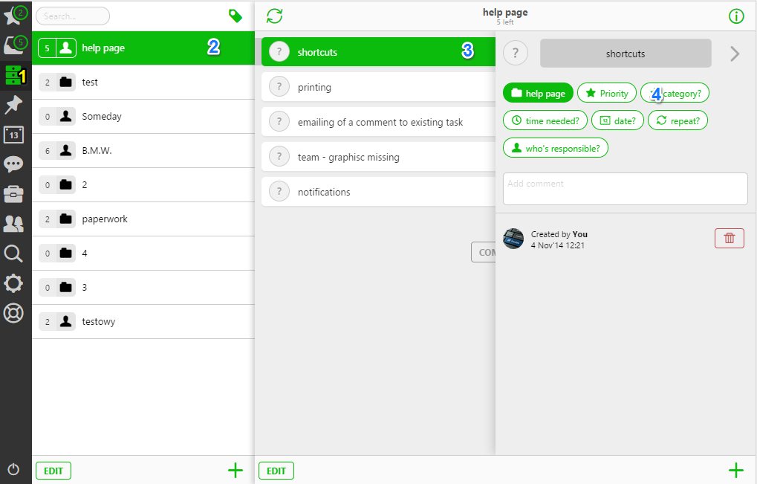This screenshot has width=757, height=484.
Task: Open the help lifebuoy icon
Action: [13, 313]
